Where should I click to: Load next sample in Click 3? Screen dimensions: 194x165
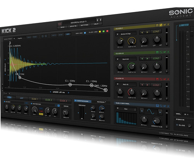coord(147,85)
